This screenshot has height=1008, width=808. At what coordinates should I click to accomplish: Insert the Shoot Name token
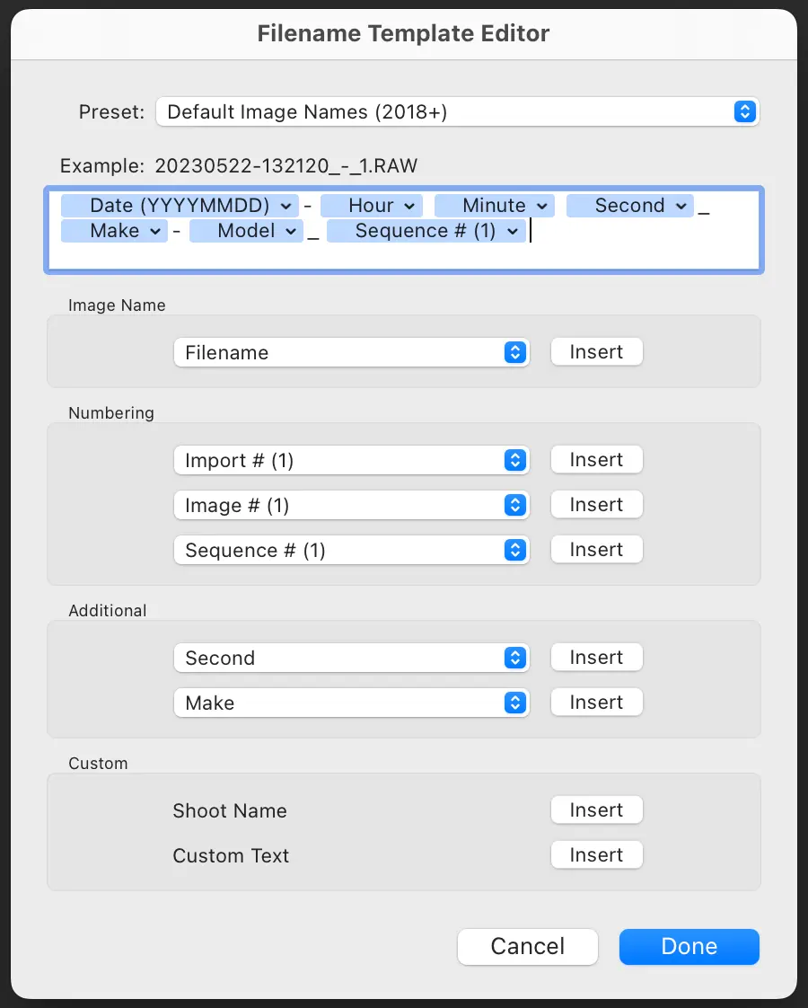click(596, 809)
